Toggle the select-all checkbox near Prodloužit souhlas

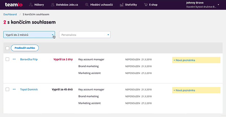[7, 48]
